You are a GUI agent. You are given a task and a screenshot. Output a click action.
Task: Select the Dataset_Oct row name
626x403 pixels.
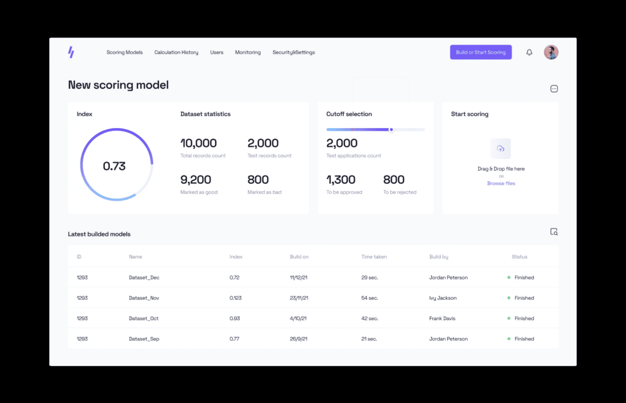144,318
